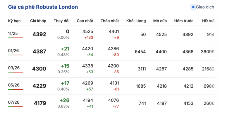
Task: Click the Cao nhất column header
Action: click(x=85, y=21)
